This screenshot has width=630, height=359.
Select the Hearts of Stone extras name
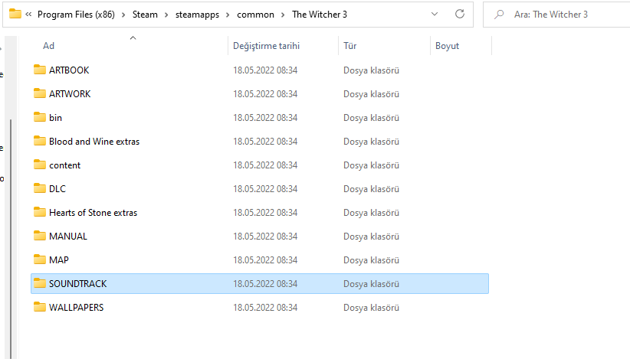coord(94,212)
